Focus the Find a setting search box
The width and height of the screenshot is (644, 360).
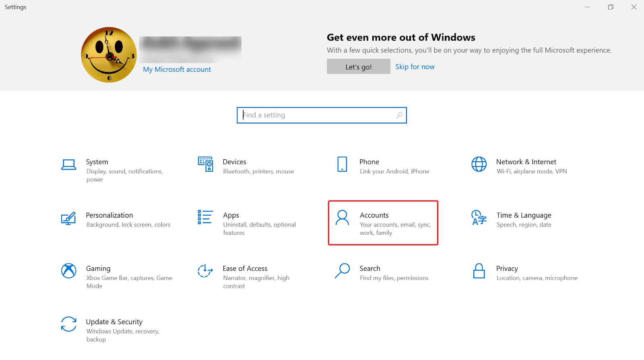tap(318, 115)
